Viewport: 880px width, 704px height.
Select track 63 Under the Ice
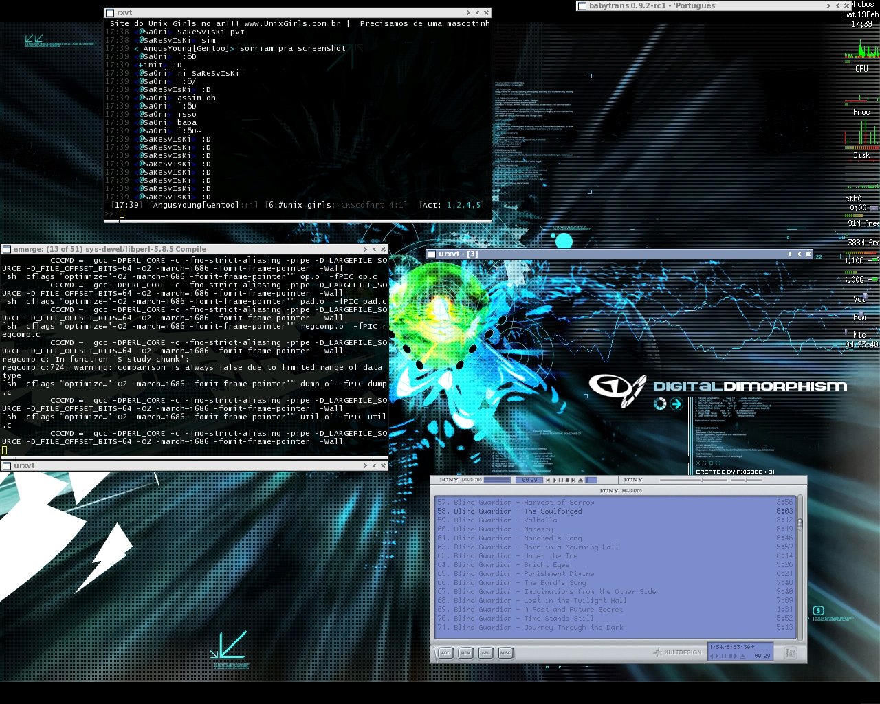[x=615, y=556]
